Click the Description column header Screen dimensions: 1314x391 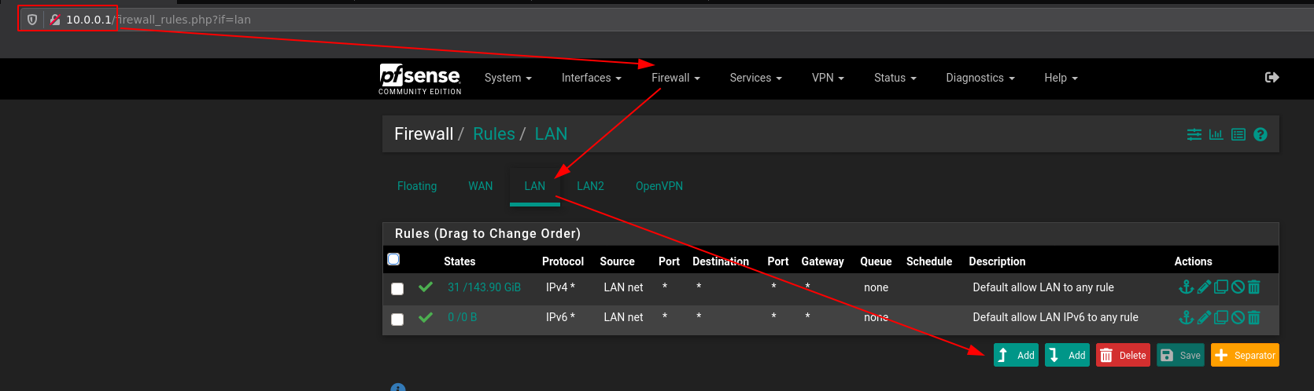(997, 261)
